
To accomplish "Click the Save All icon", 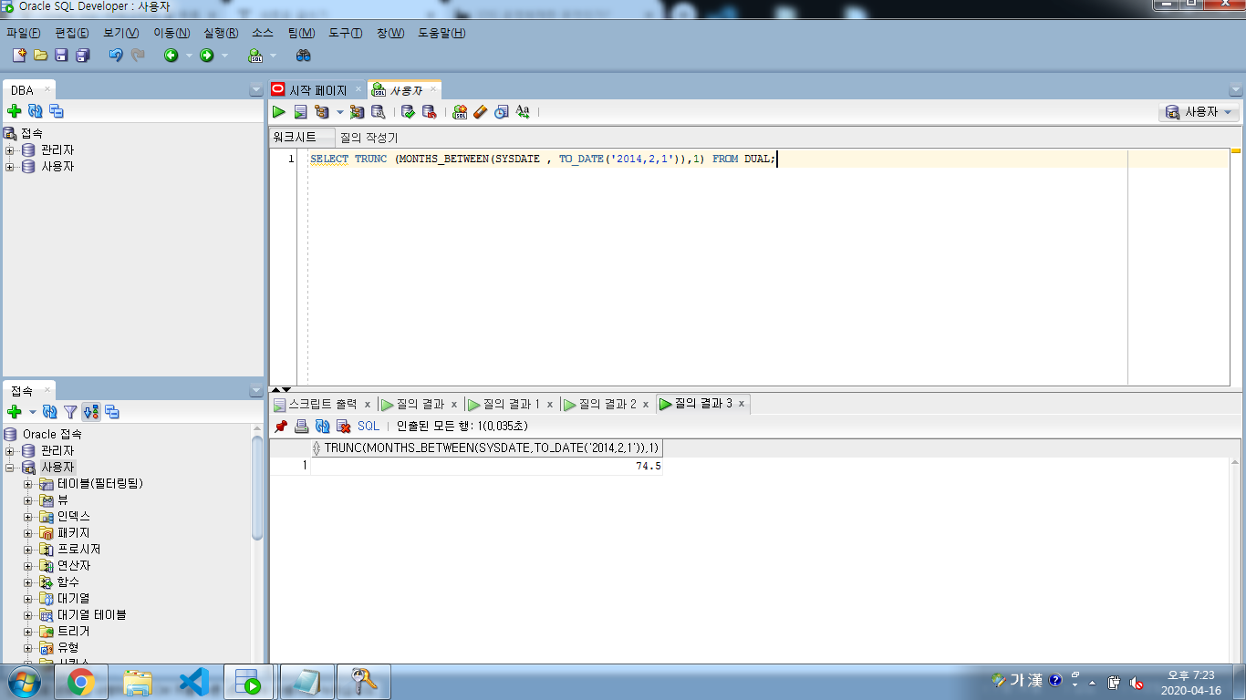I will point(82,56).
